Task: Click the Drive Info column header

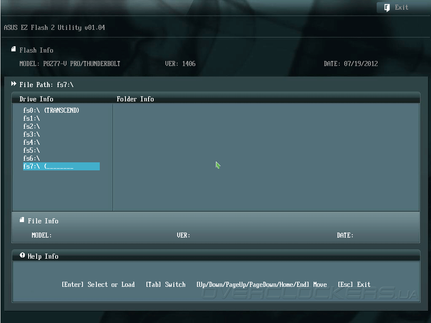Action: click(36, 99)
